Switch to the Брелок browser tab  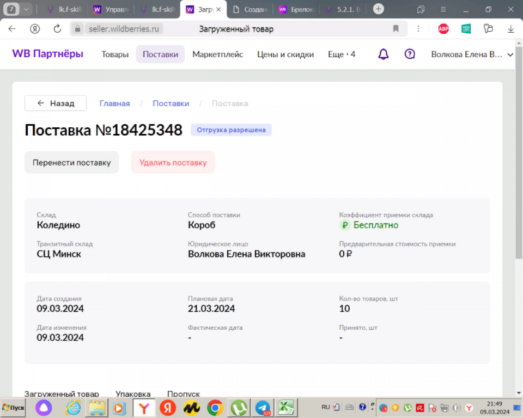point(297,9)
